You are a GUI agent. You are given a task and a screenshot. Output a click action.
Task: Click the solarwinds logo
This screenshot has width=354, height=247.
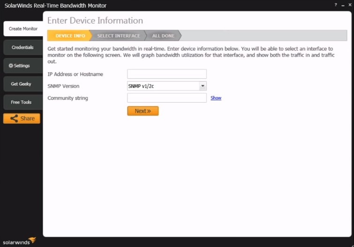(19, 241)
